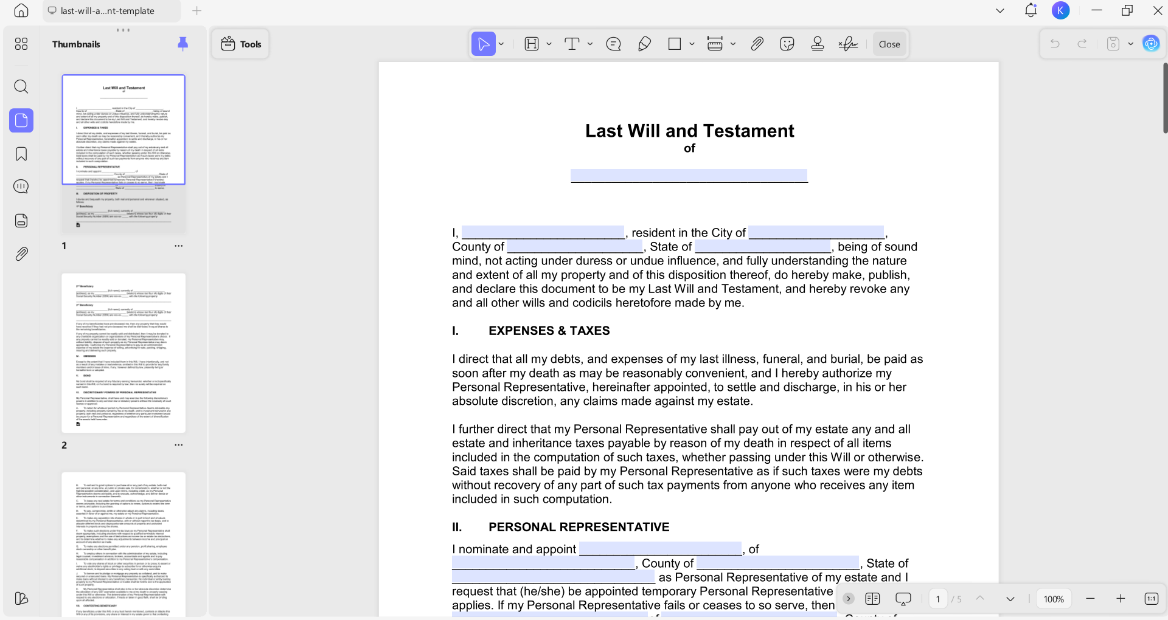Image resolution: width=1168 pixels, height=620 pixels.
Task: Expand the shape tool dropdown arrow
Action: pos(692,44)
